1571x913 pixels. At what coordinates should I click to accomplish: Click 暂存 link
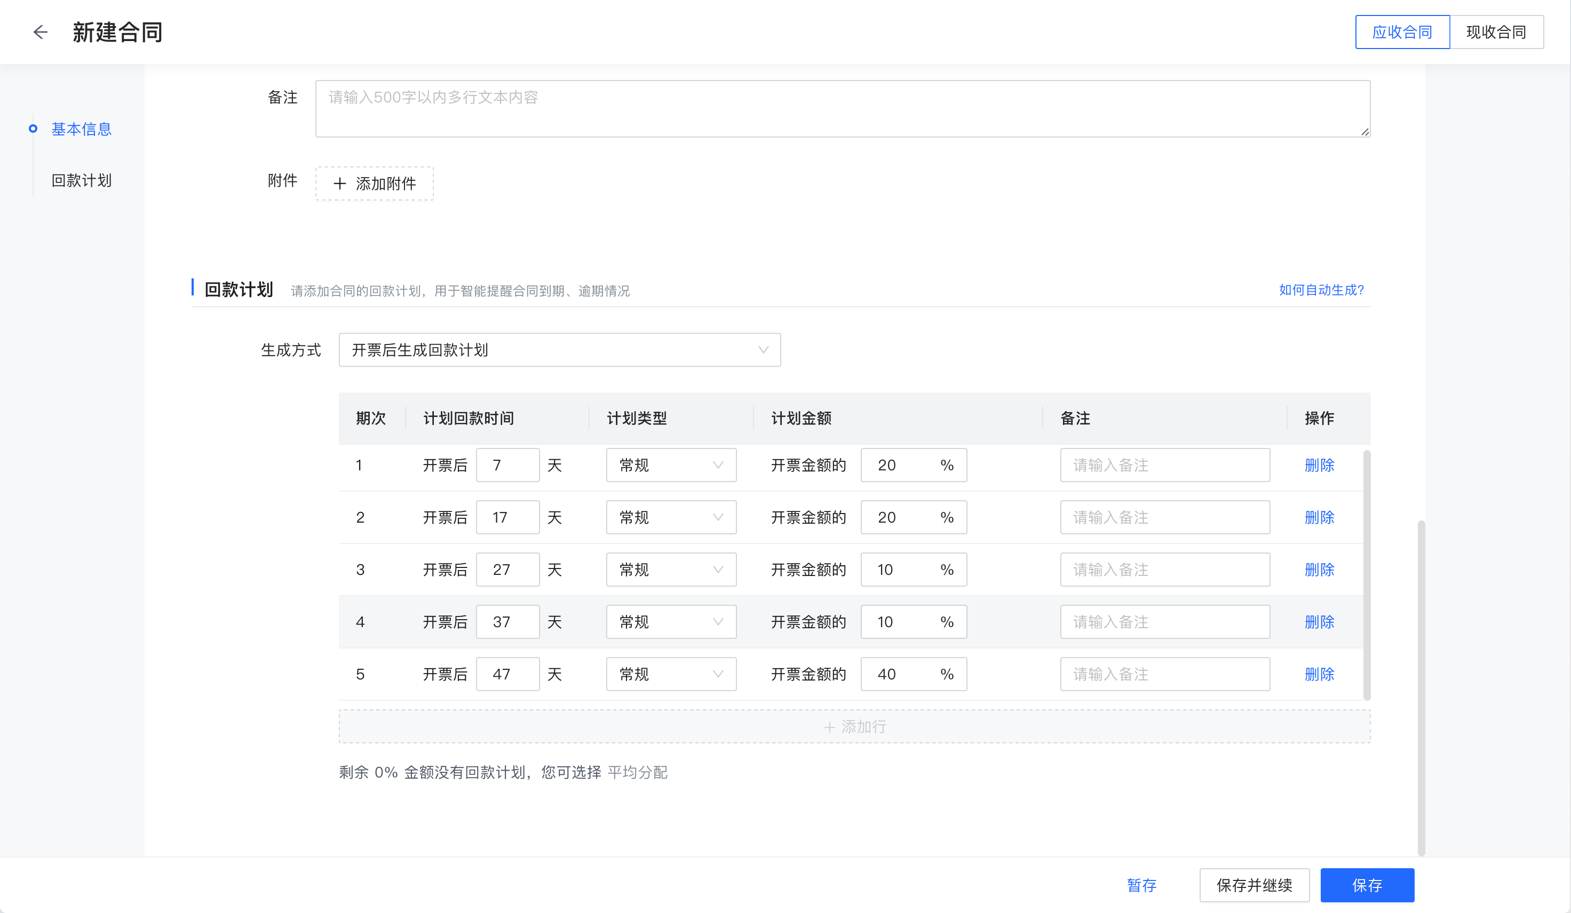1141,885
